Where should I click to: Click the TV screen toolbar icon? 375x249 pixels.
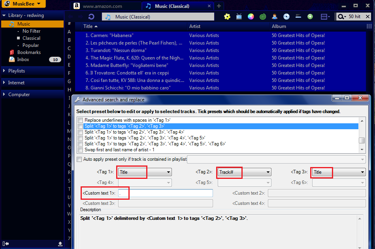coord(239,17)
